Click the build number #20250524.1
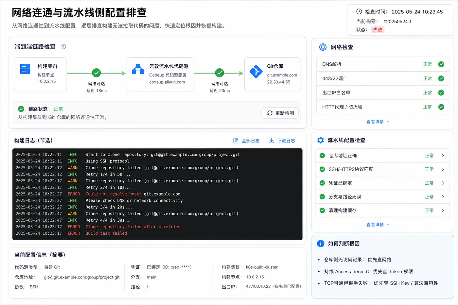Screen dimensions: 458x305 397,22
